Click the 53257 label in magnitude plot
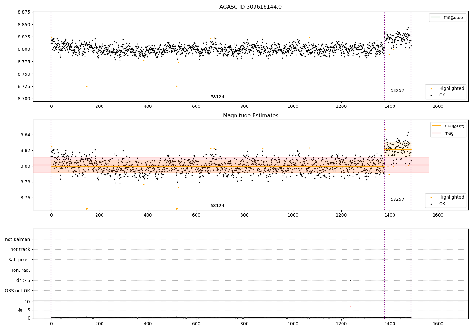This screenshot has width=473, height=331. click(397, 200)
